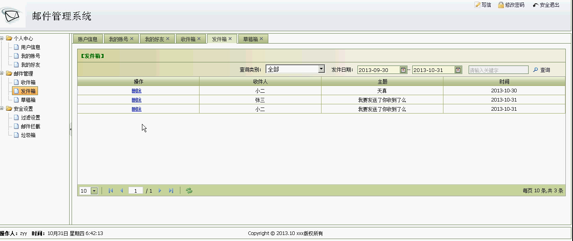Click the 请输入关键字 keyword field
The width and height of the screenshot is (573, 241).
499,70
